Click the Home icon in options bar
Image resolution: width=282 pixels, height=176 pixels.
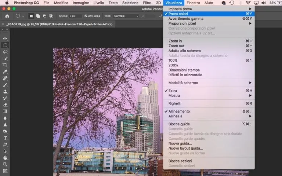click(x=7, y=16)
